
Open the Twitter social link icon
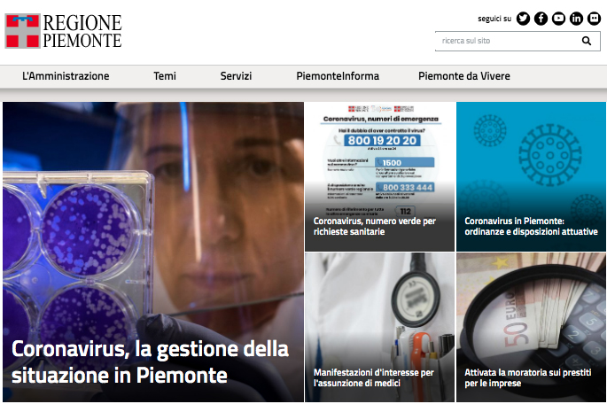click(523, 19)
